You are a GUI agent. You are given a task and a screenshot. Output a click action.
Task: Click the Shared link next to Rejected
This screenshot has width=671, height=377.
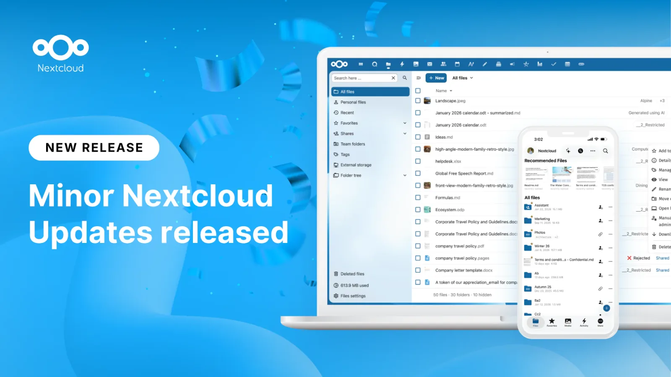click(x=663, y=258)
